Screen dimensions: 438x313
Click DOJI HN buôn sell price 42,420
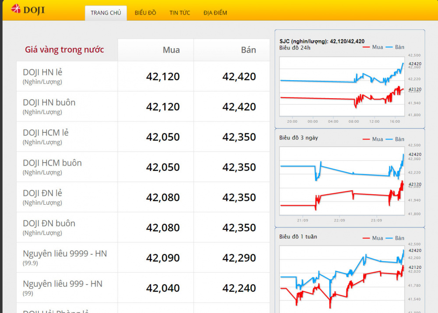tap(239, 107)
